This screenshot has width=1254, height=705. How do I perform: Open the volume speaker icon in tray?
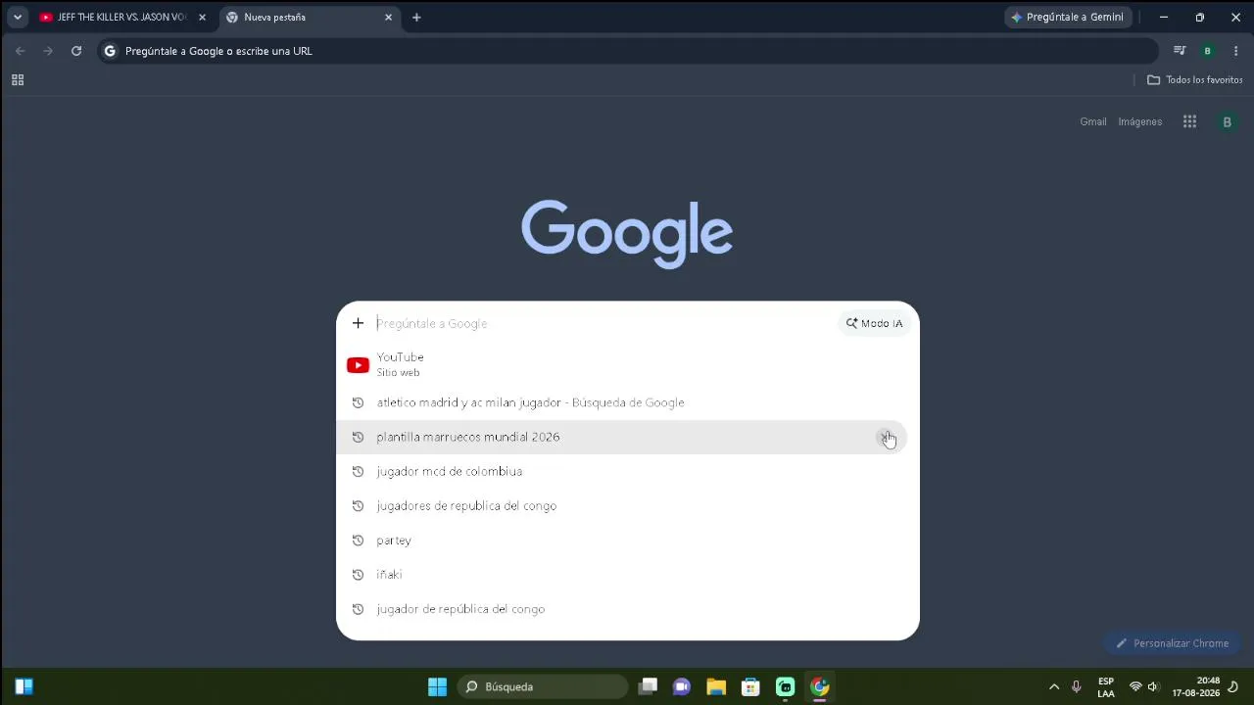(1153, 686)
